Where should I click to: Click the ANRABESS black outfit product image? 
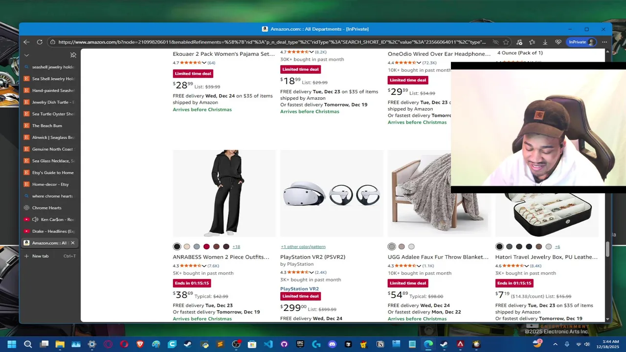point(224,193)
